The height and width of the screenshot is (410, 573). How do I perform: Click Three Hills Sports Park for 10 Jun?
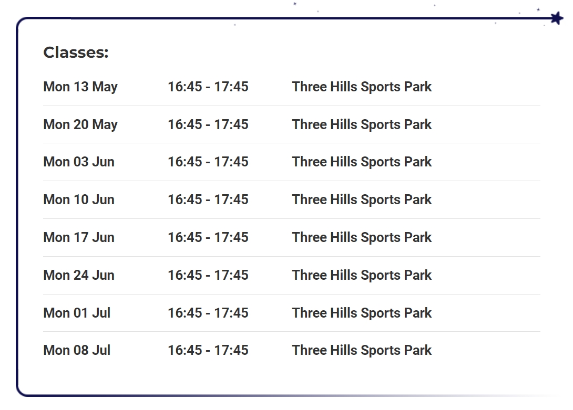pyautogui.click(x=362, y=199)
